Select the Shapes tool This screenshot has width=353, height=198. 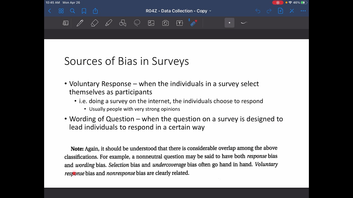click(x=123, y=23)
